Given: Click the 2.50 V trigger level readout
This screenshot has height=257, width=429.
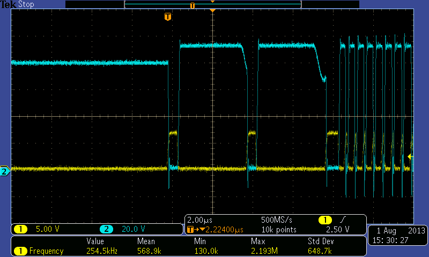Looking at the screenshot, I should pyautogui.click(x=338, y=229).
